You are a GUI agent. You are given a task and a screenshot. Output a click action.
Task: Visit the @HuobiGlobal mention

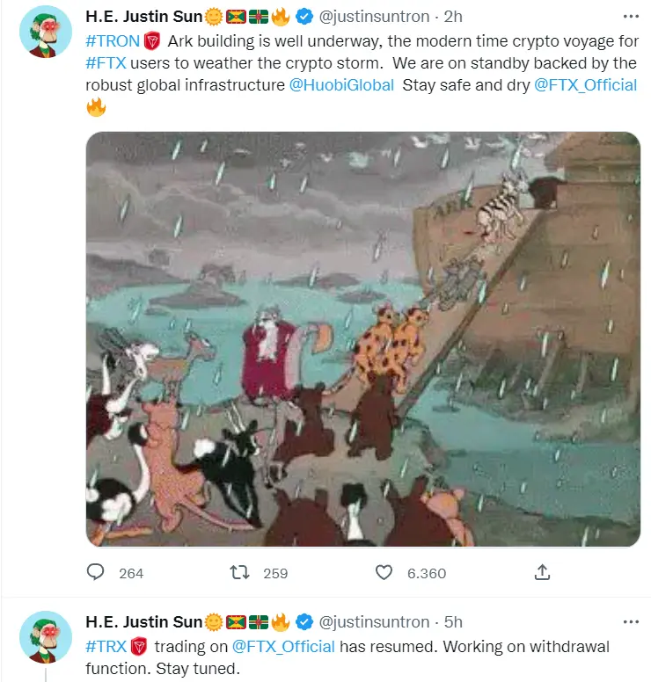pos(341,85)
